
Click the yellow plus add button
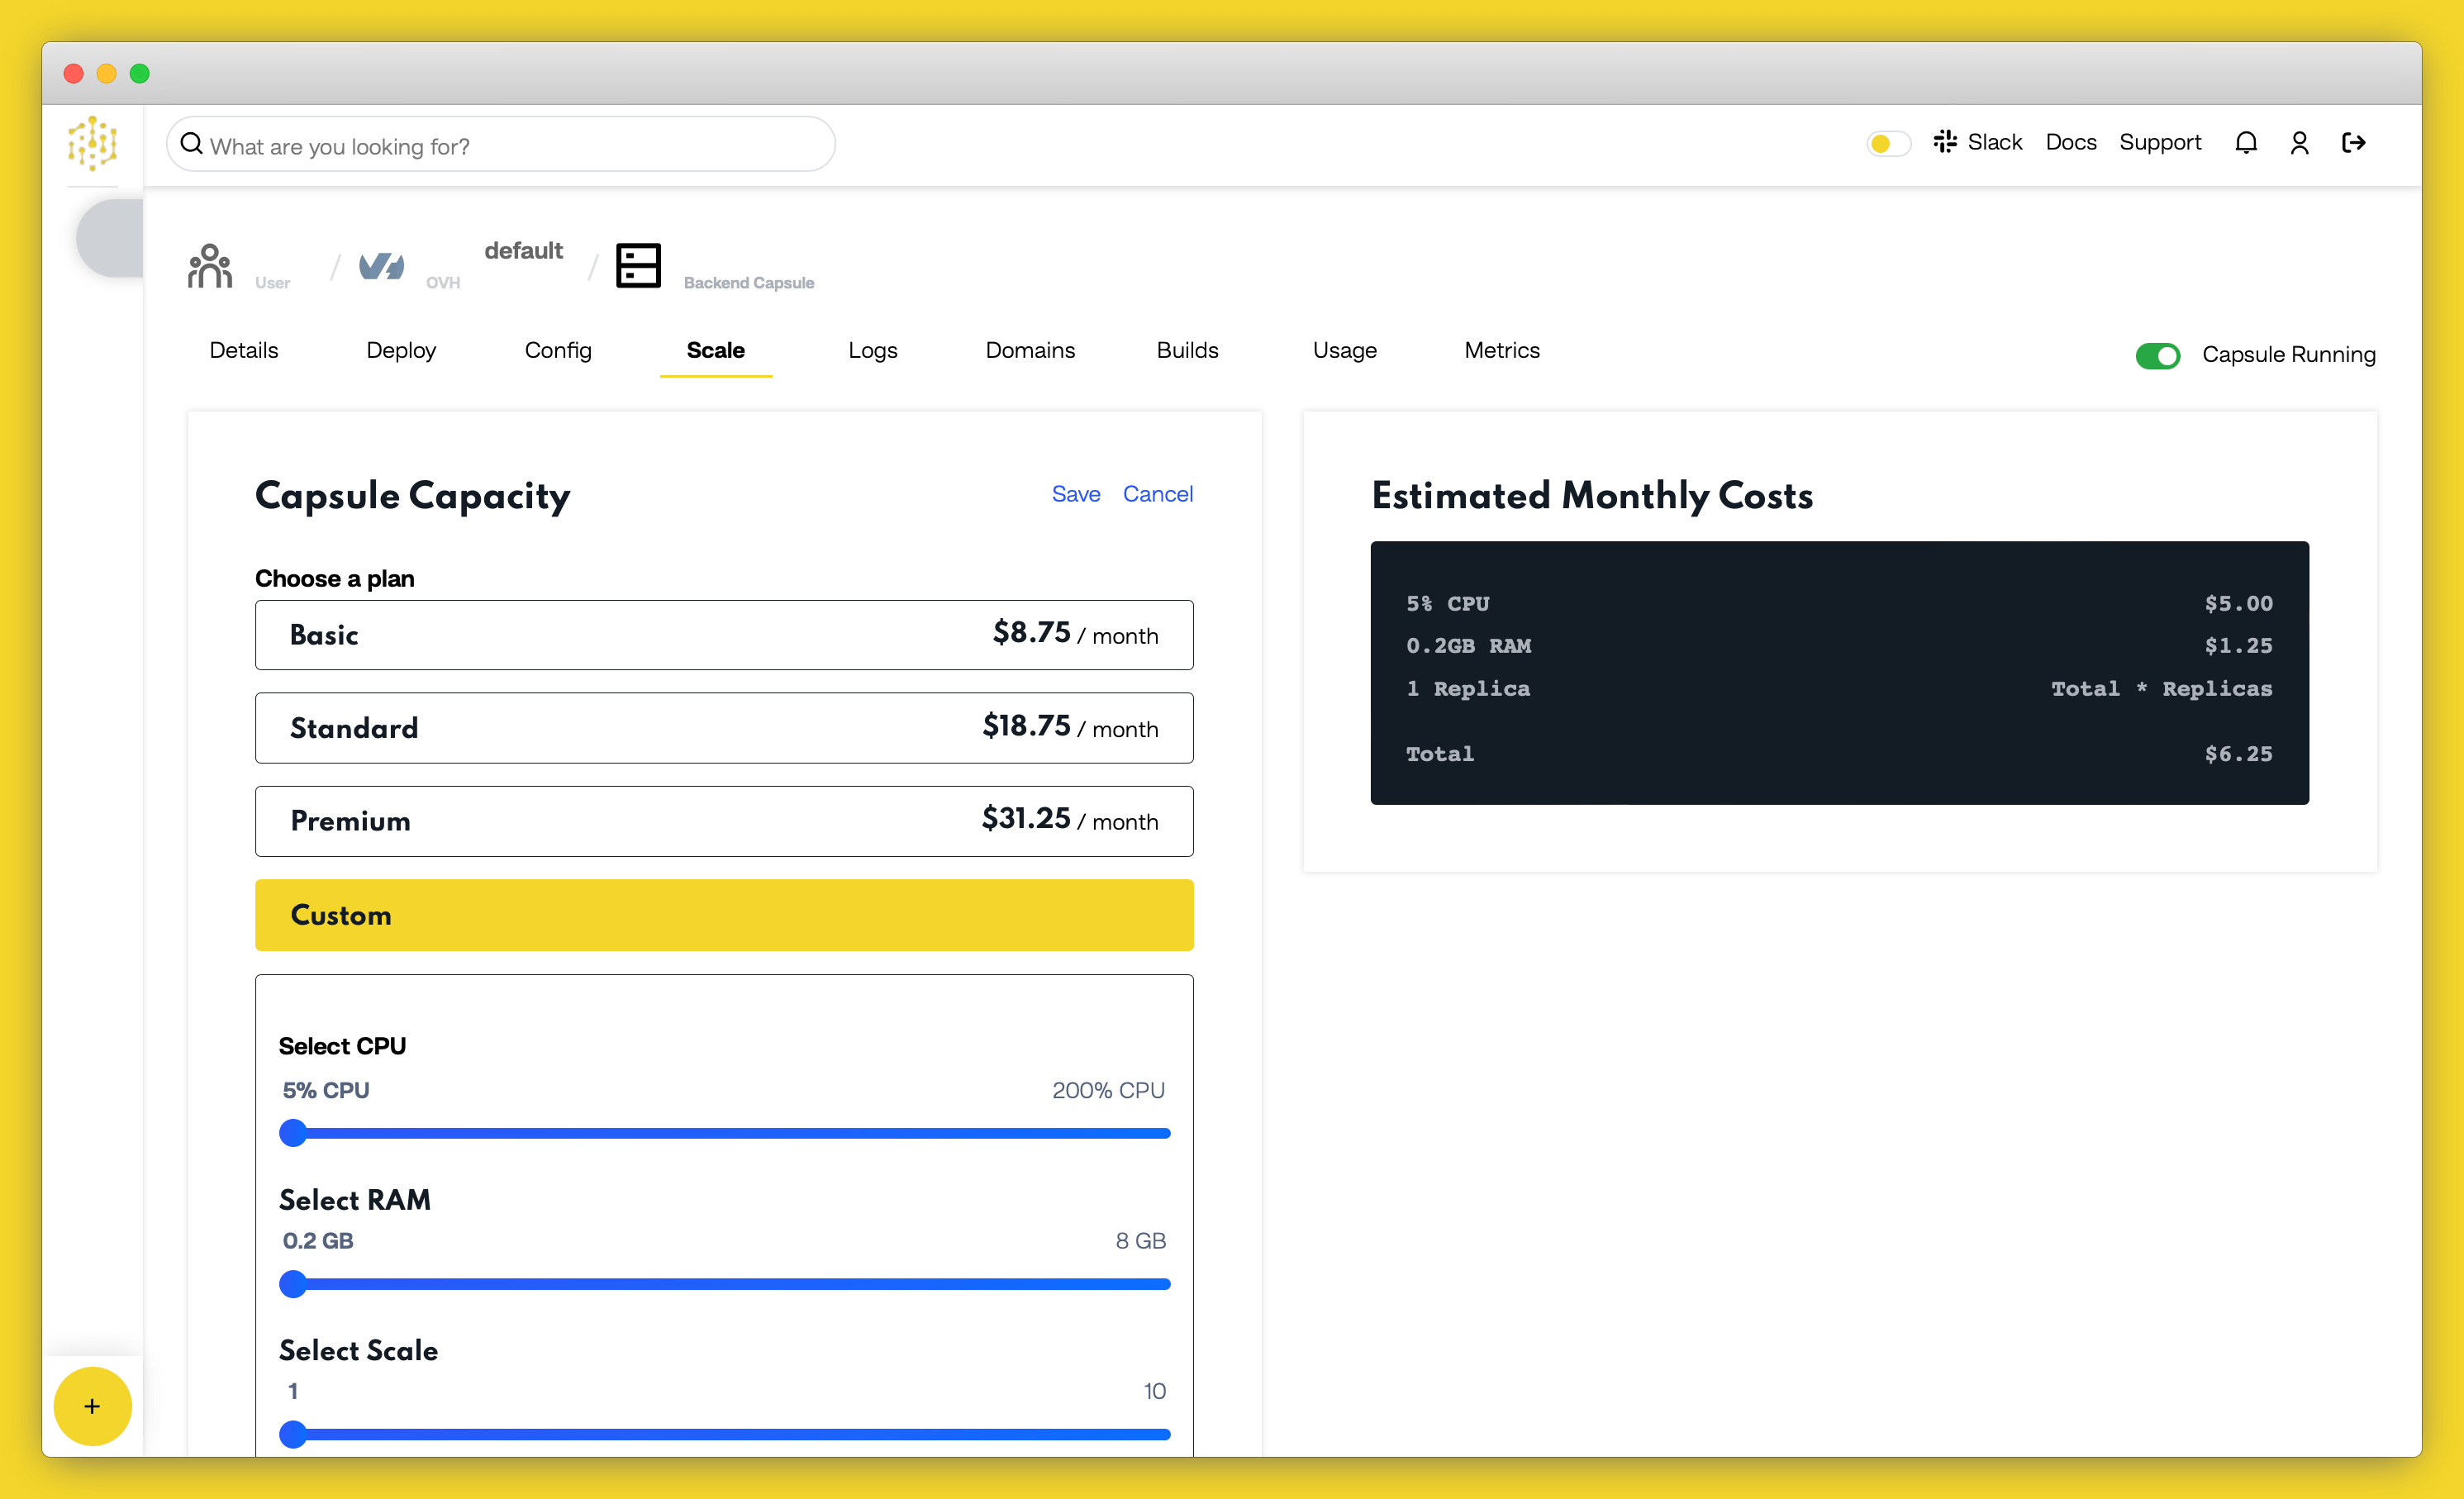(92, 1406)
